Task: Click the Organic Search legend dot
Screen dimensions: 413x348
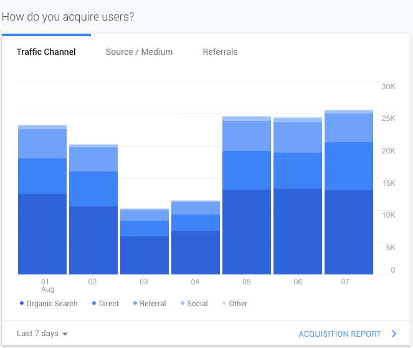Action: coord(22,304)
